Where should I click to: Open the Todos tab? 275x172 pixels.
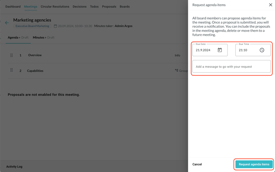[94, 6]
